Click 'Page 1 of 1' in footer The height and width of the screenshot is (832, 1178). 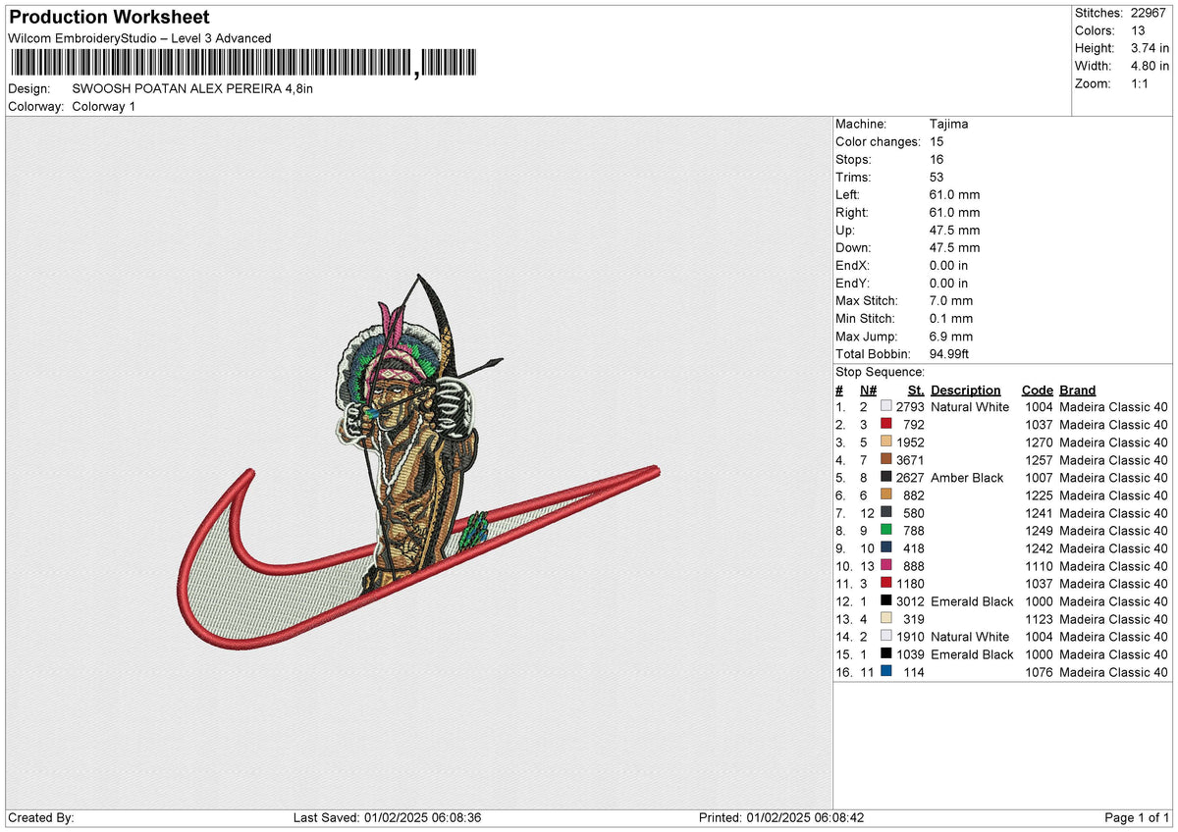click(x=1138, y=818)
